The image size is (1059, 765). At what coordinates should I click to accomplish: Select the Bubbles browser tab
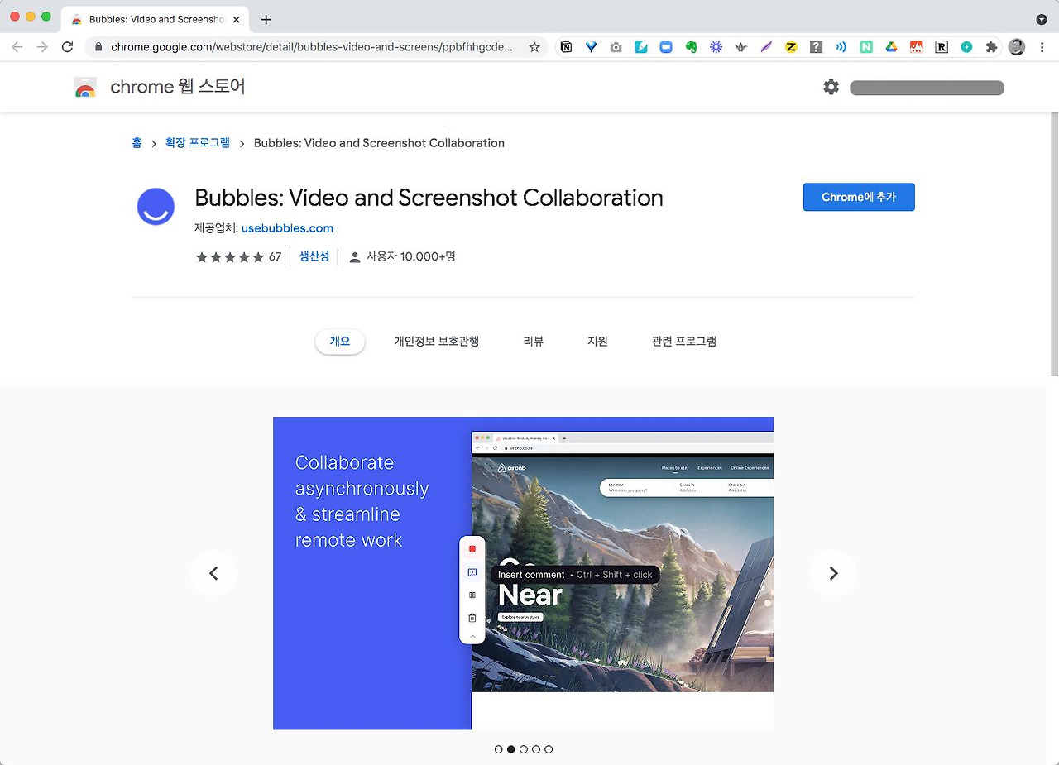point(155,19)
